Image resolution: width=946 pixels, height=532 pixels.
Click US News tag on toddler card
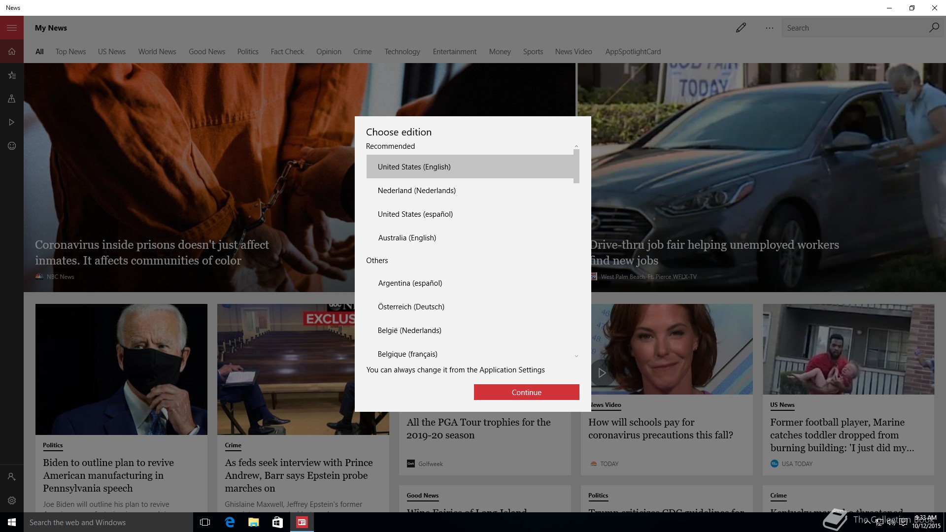click(782, 405)
